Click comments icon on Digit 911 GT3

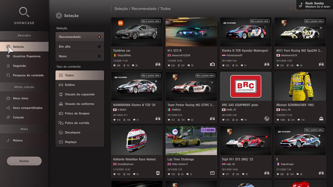coord(243,174)
